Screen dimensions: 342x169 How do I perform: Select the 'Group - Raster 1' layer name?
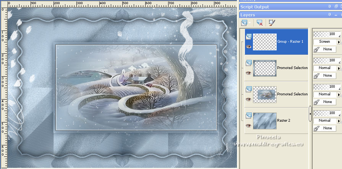(290, 42)
